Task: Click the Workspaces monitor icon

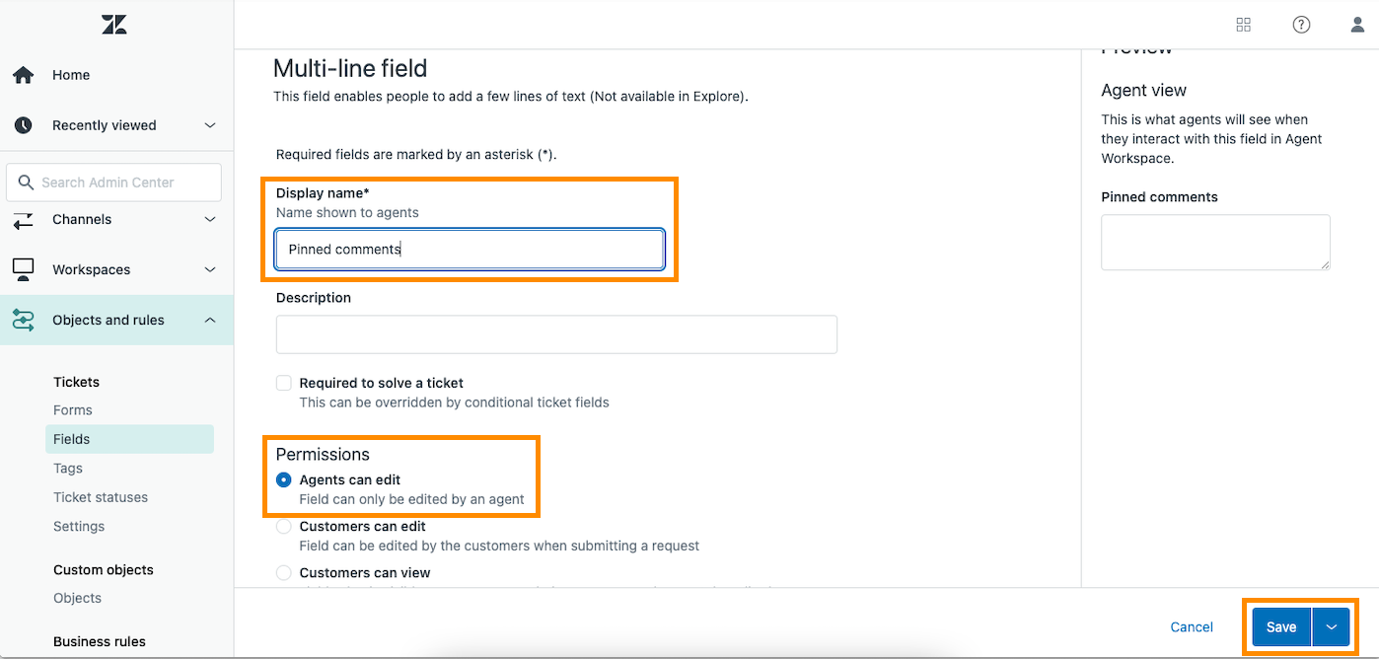Action: click(23, 269)
